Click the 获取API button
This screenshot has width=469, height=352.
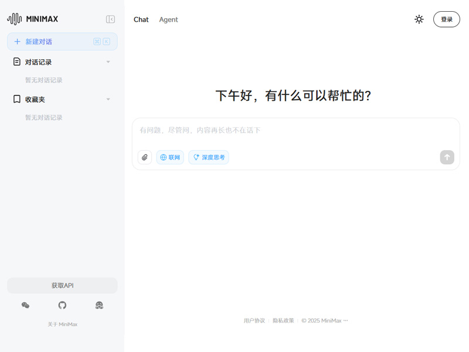pos(62,286)
